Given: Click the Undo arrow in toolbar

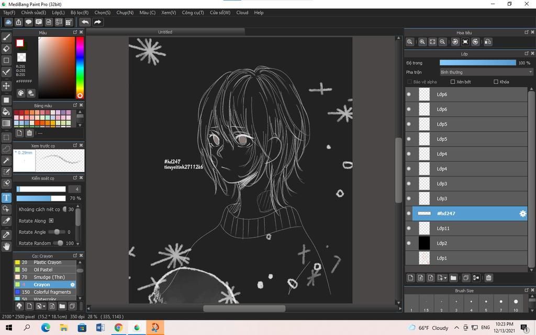Looking at the screenshot, I should (85, 22).
